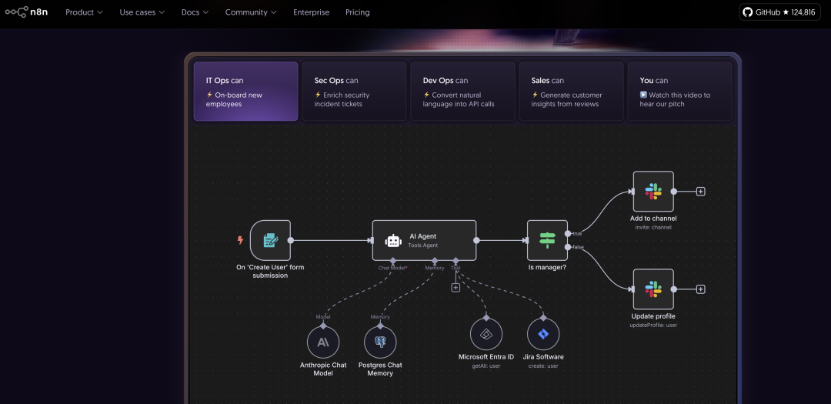Click the AI Agent robot icon
Screen dimensions: 831x404
click(x=393, y=241)
